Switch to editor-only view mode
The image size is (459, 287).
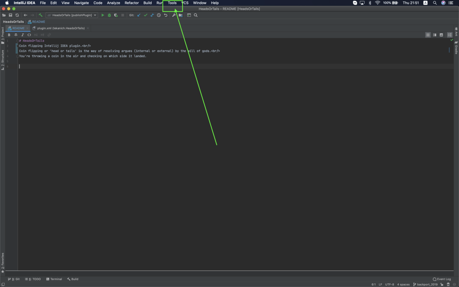(428, 34)
